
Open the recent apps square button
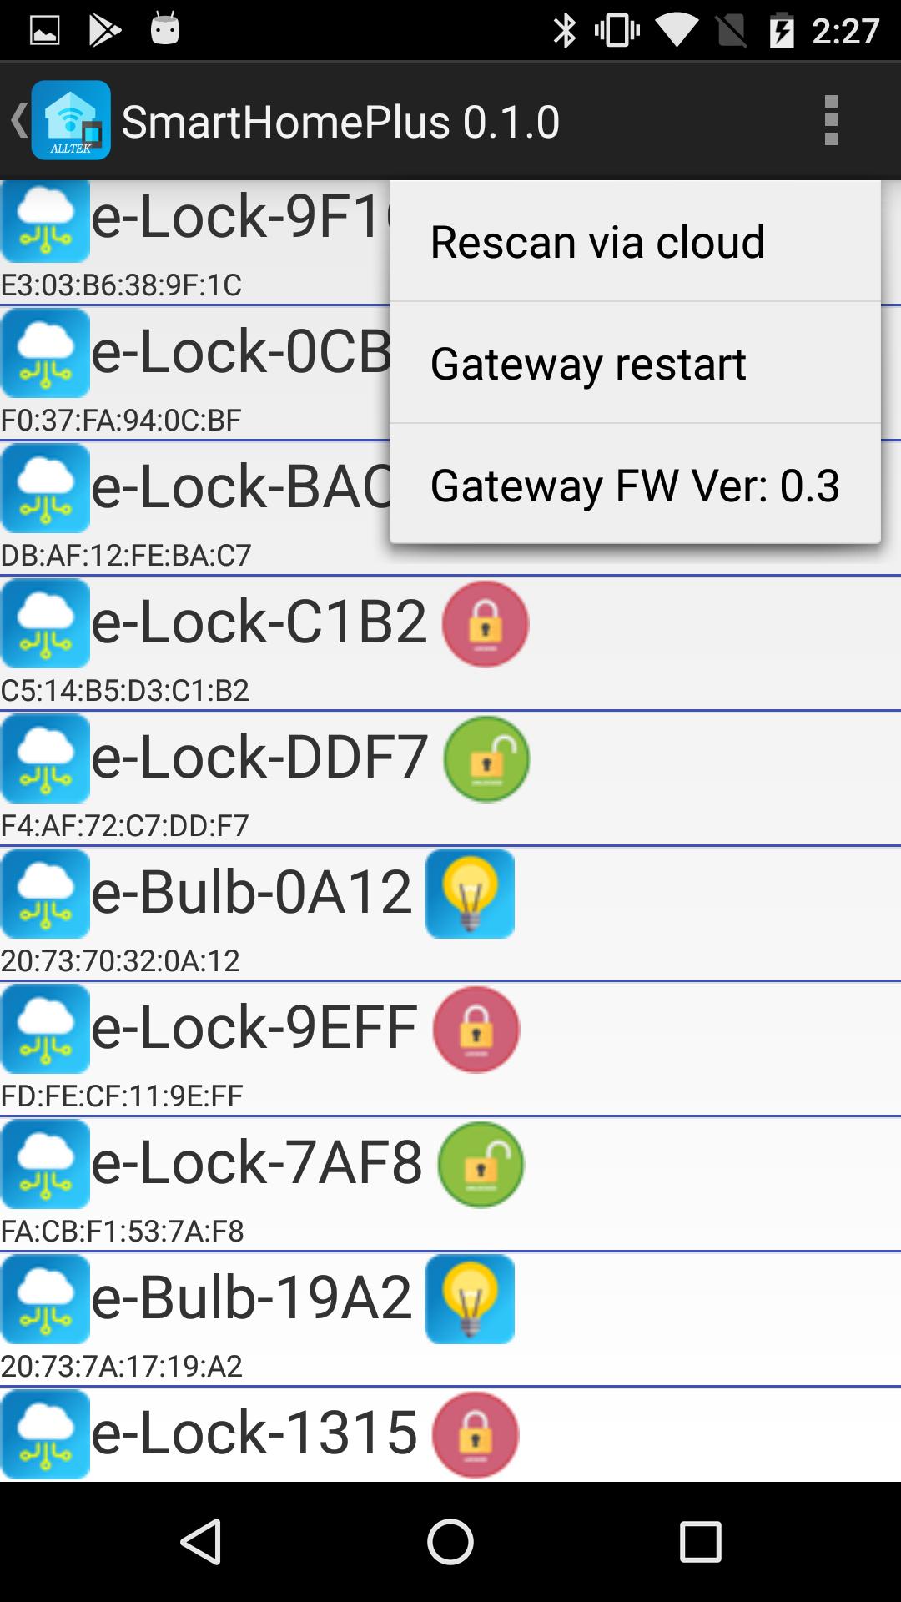[700, 1541]
